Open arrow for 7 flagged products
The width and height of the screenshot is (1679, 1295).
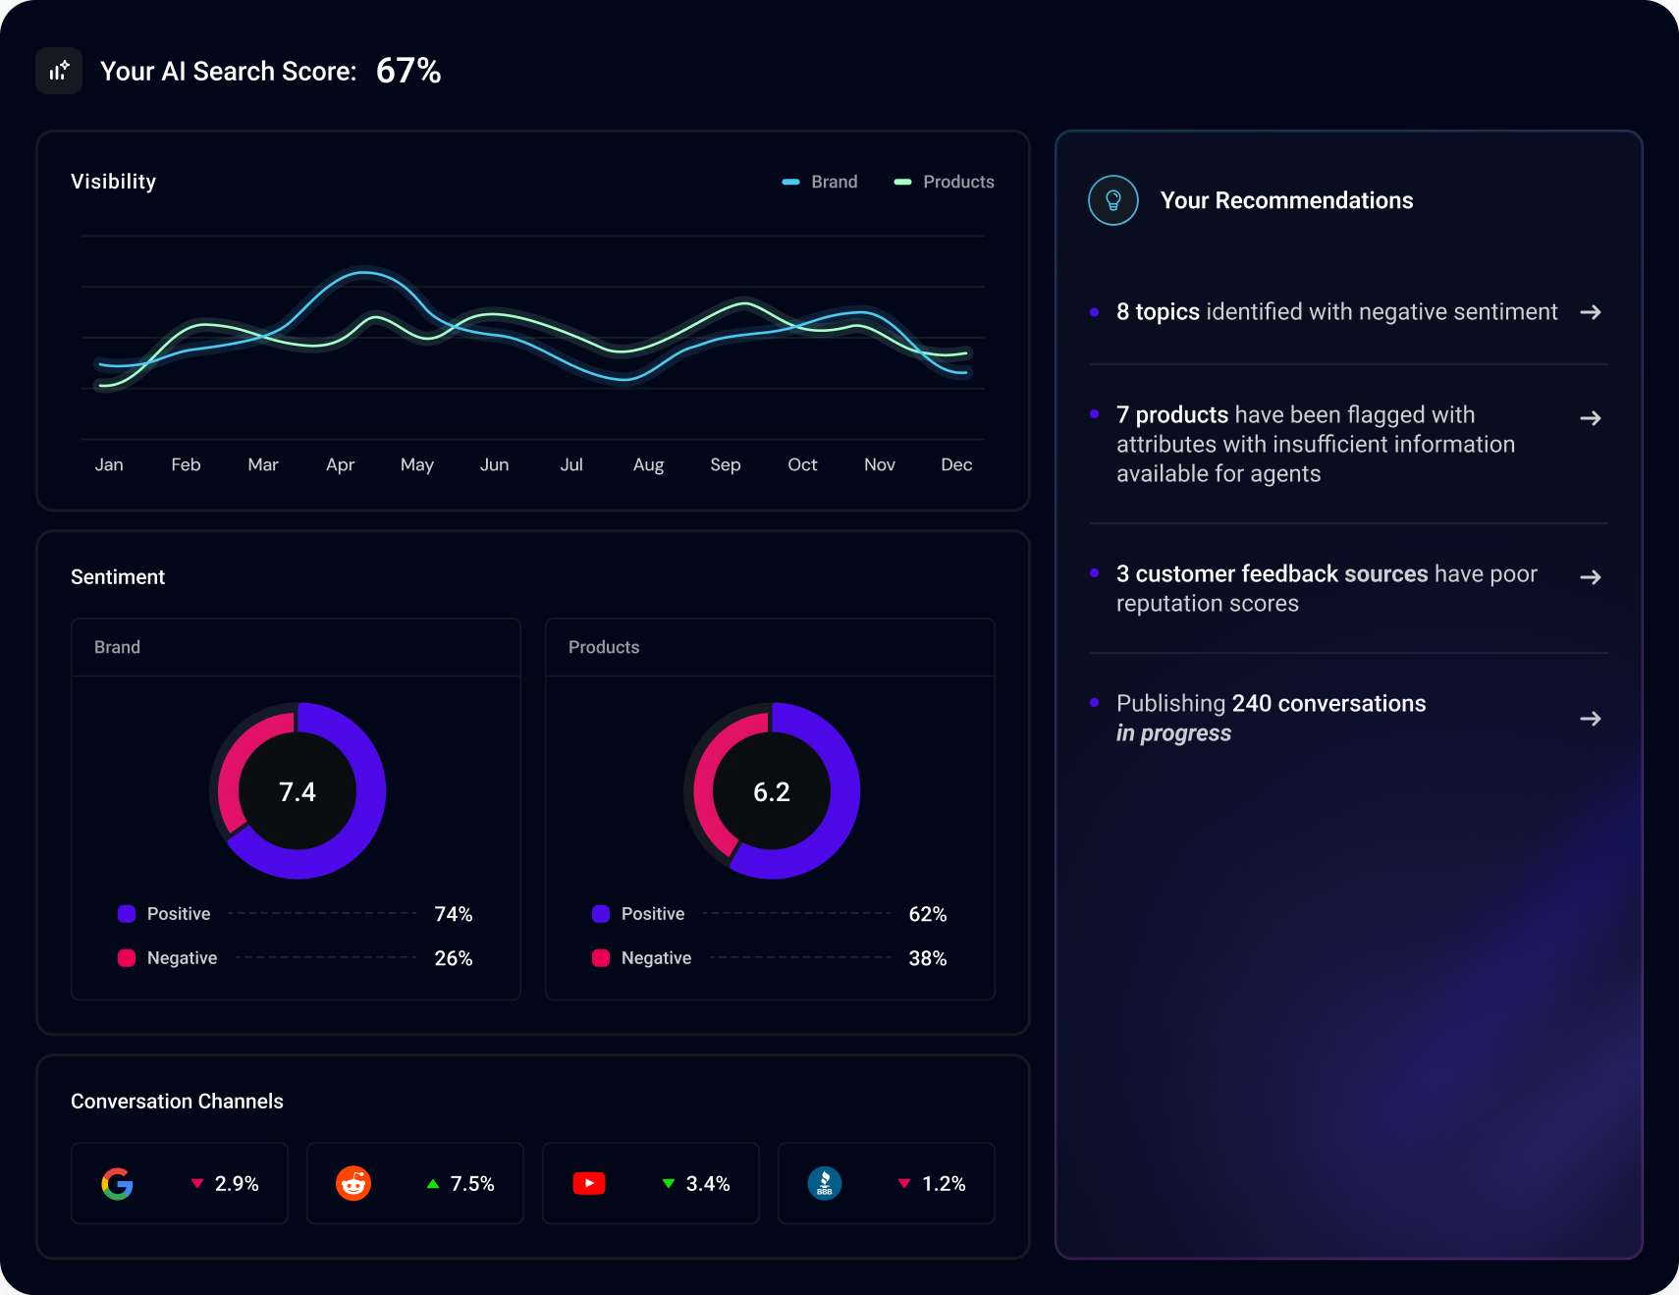1591,418
